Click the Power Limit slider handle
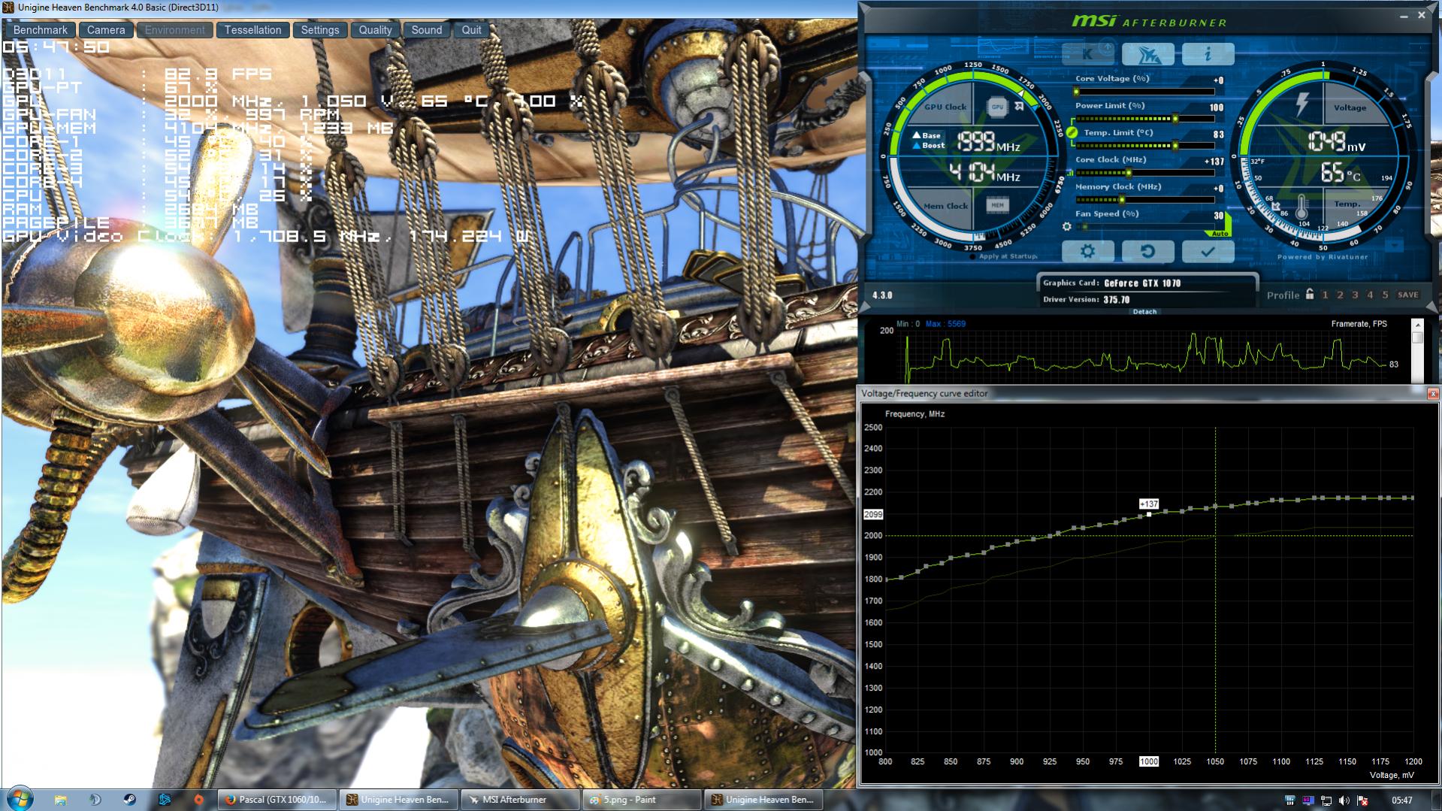 coord(1175,119)
